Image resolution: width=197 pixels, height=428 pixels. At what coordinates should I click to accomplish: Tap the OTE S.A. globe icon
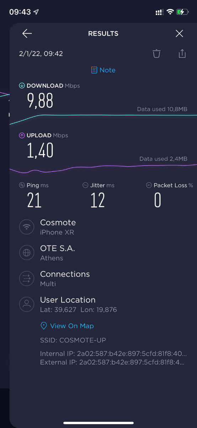pyautogui.click(x=26, y=253)
